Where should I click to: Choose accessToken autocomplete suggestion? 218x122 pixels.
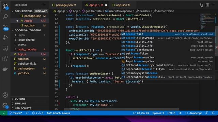[168, 34]
